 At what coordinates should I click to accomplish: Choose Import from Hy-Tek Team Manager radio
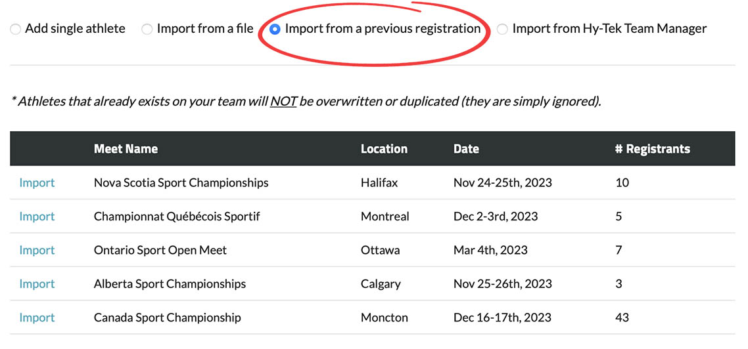[x=502, y=30]
